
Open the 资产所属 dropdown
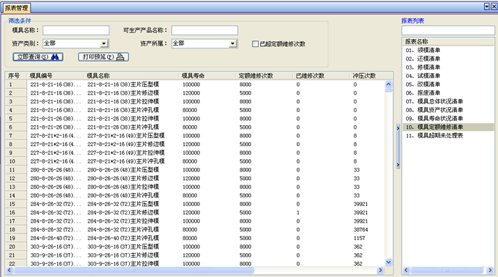click(x=233, y=43)
